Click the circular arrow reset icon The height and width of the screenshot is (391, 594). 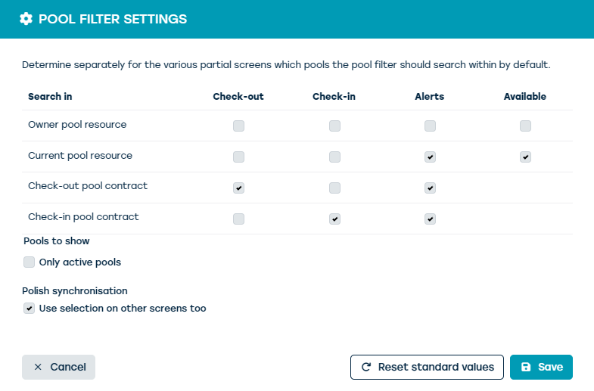(x=366, y=367)
